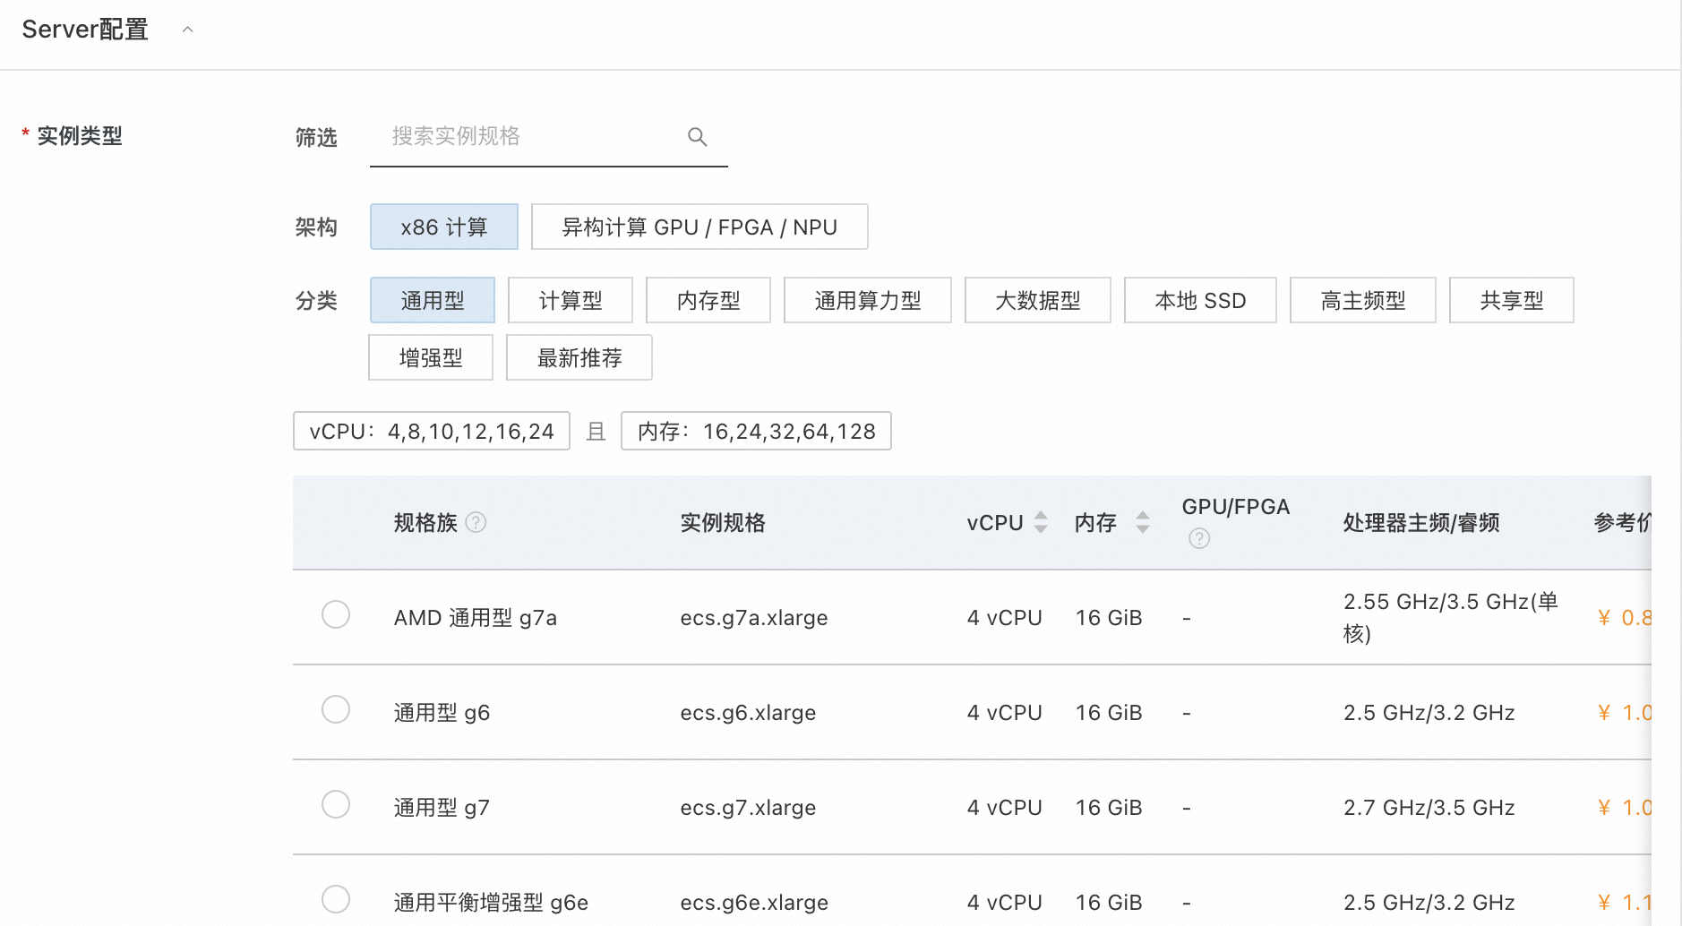Click the GPU/FPGA help icon
This screenshot has height=926, width=1682.
pos(1199,538)
